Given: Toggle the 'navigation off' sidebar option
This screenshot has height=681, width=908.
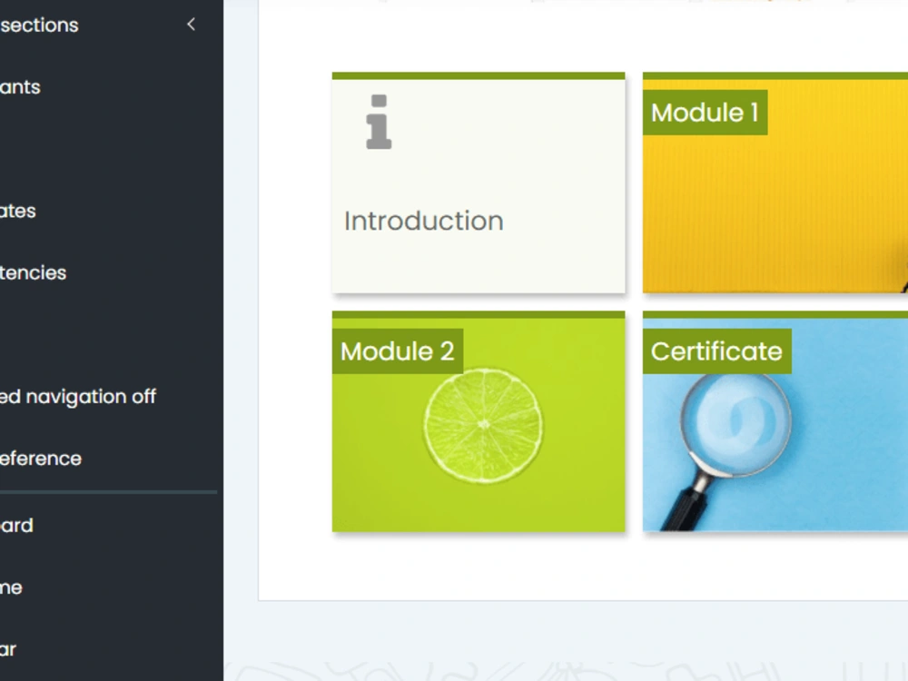Looking at the screenshot, I should tap(77, 397).
